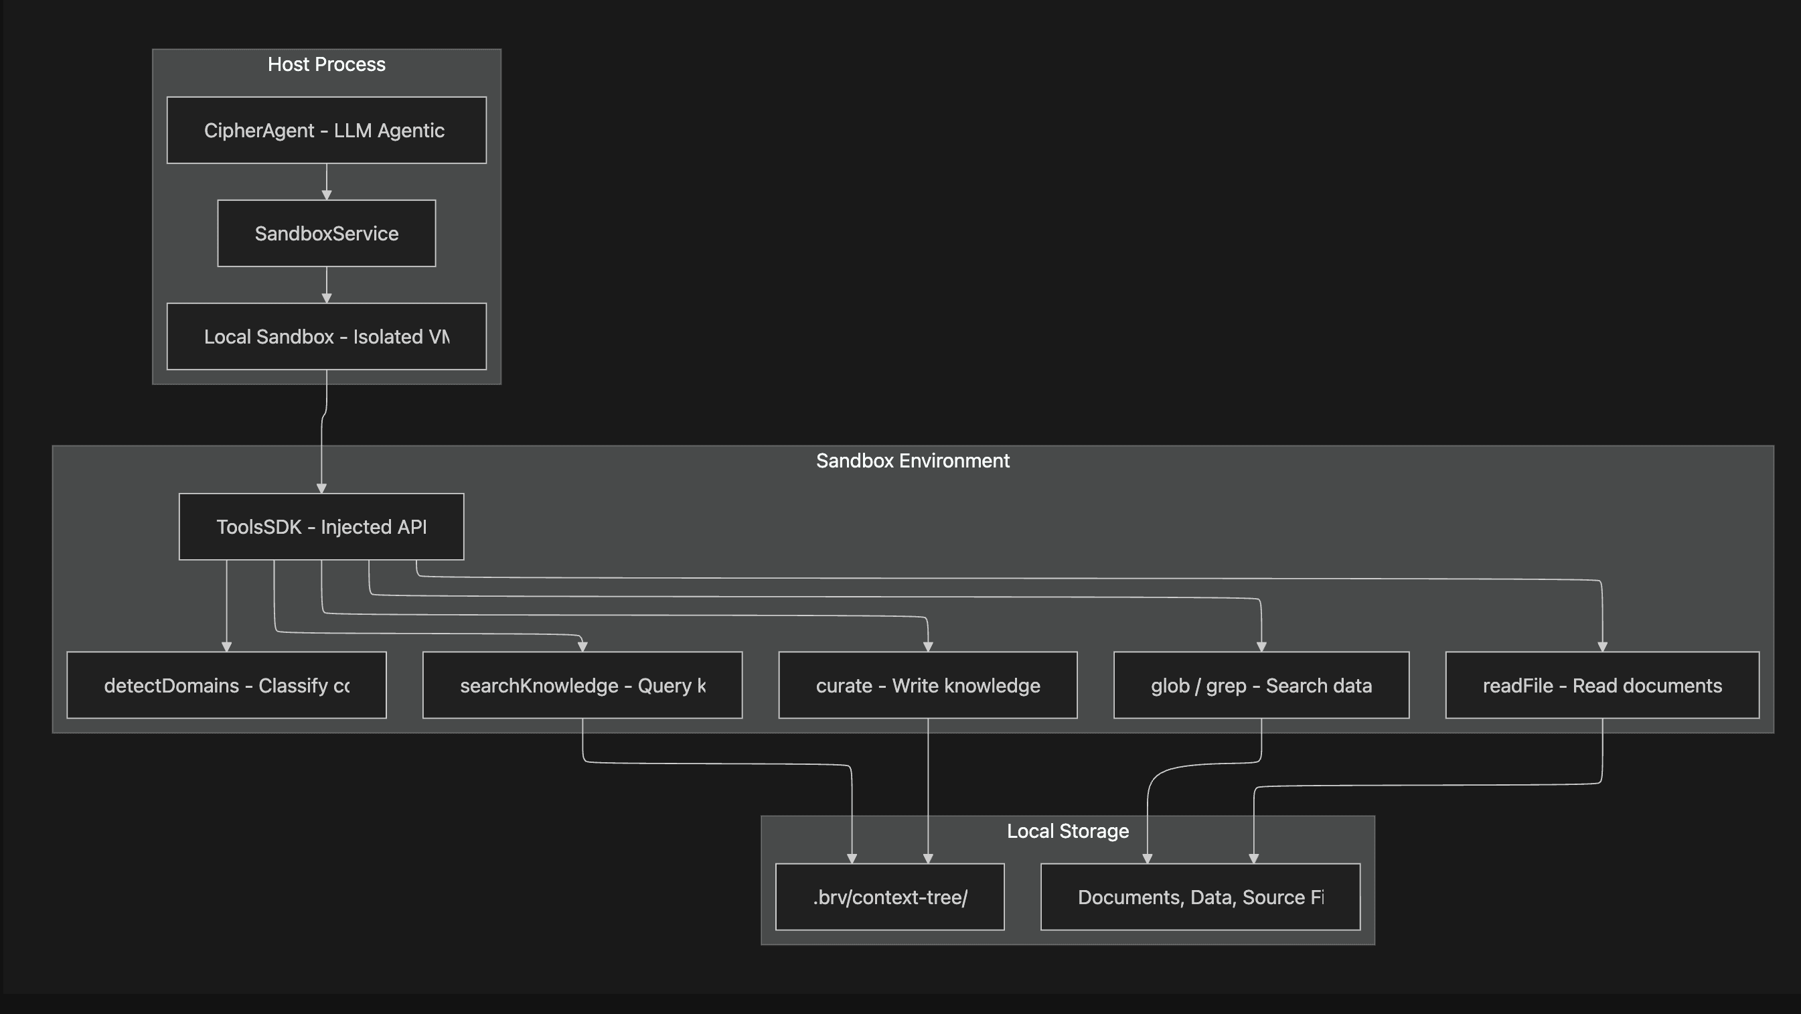Click the curate - Write knowledge node

coord(927,685)
